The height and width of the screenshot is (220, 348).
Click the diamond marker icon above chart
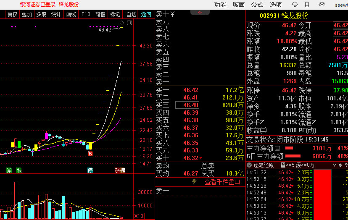coord(121,23)
